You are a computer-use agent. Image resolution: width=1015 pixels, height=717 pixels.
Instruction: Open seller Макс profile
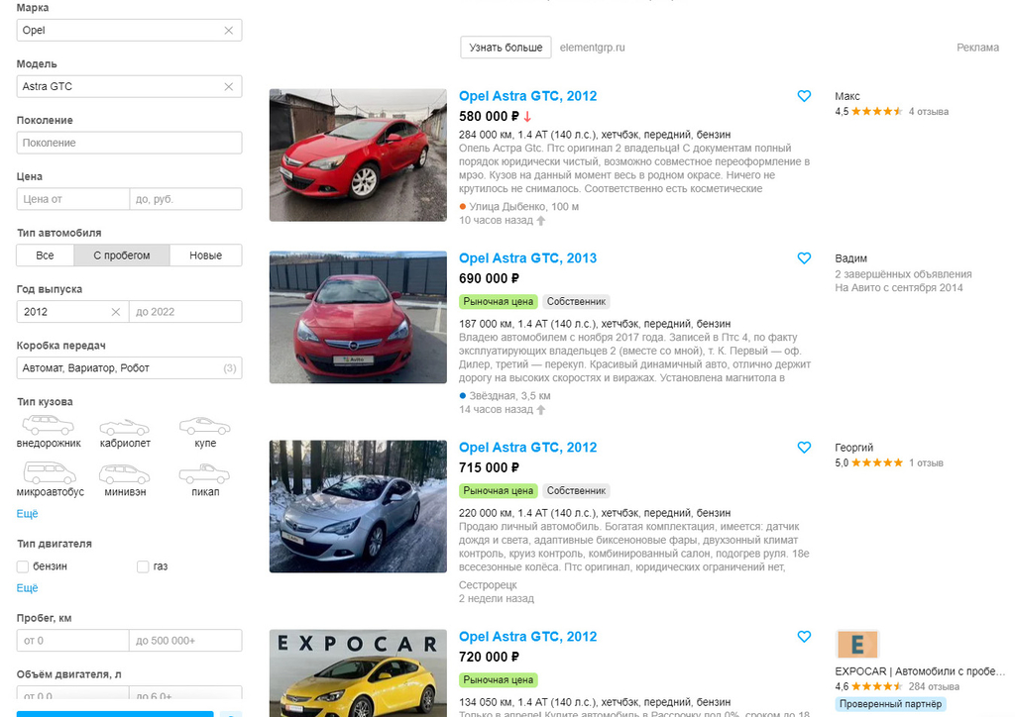pos(847,96)
